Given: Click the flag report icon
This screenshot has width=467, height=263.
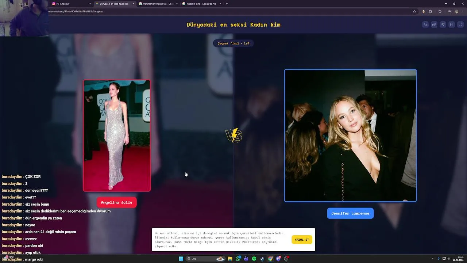Looking at the screenshot, I should pos(452,24).
